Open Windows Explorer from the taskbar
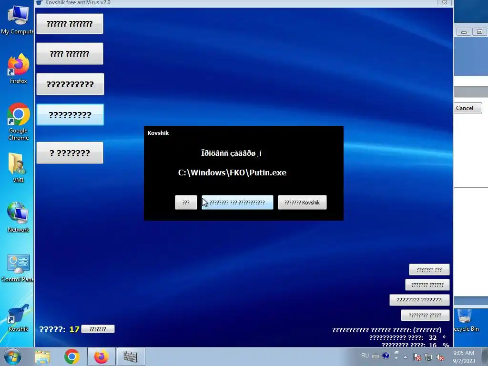This screenshot has width=488, height=366. click(x=42, y=356)
